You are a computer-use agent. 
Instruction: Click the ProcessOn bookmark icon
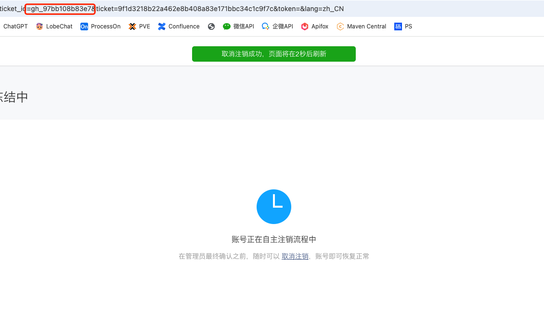84,26
